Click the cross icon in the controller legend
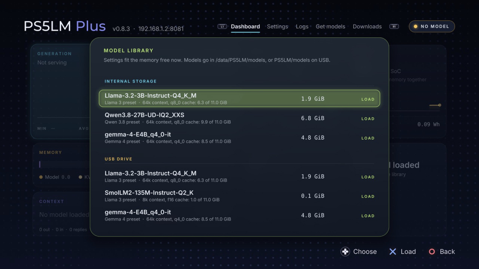479x269 pixels. [x=393, y=251]
